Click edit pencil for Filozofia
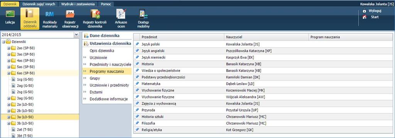This screenshot has height=138, width=395. pos(137,123)
